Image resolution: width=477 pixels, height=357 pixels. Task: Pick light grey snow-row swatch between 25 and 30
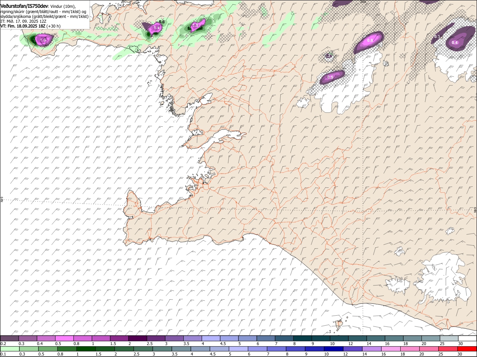point(449,338)
